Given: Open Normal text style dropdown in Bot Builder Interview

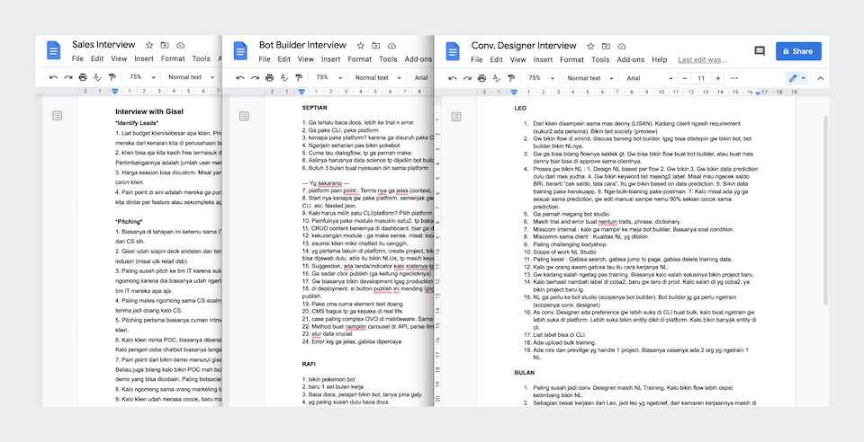Looking at the screenshot, I should 378,77.
